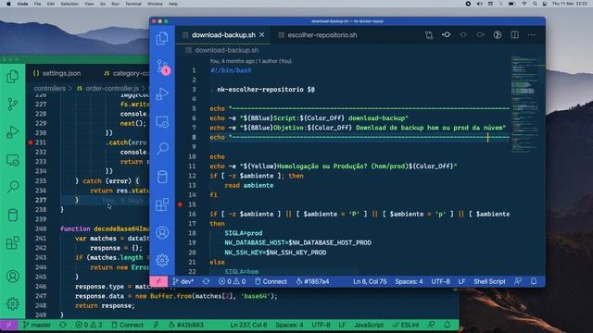Click git blame annotation above line 1
The height and width of the screenshot is (333, 593).
pos(250,61)
